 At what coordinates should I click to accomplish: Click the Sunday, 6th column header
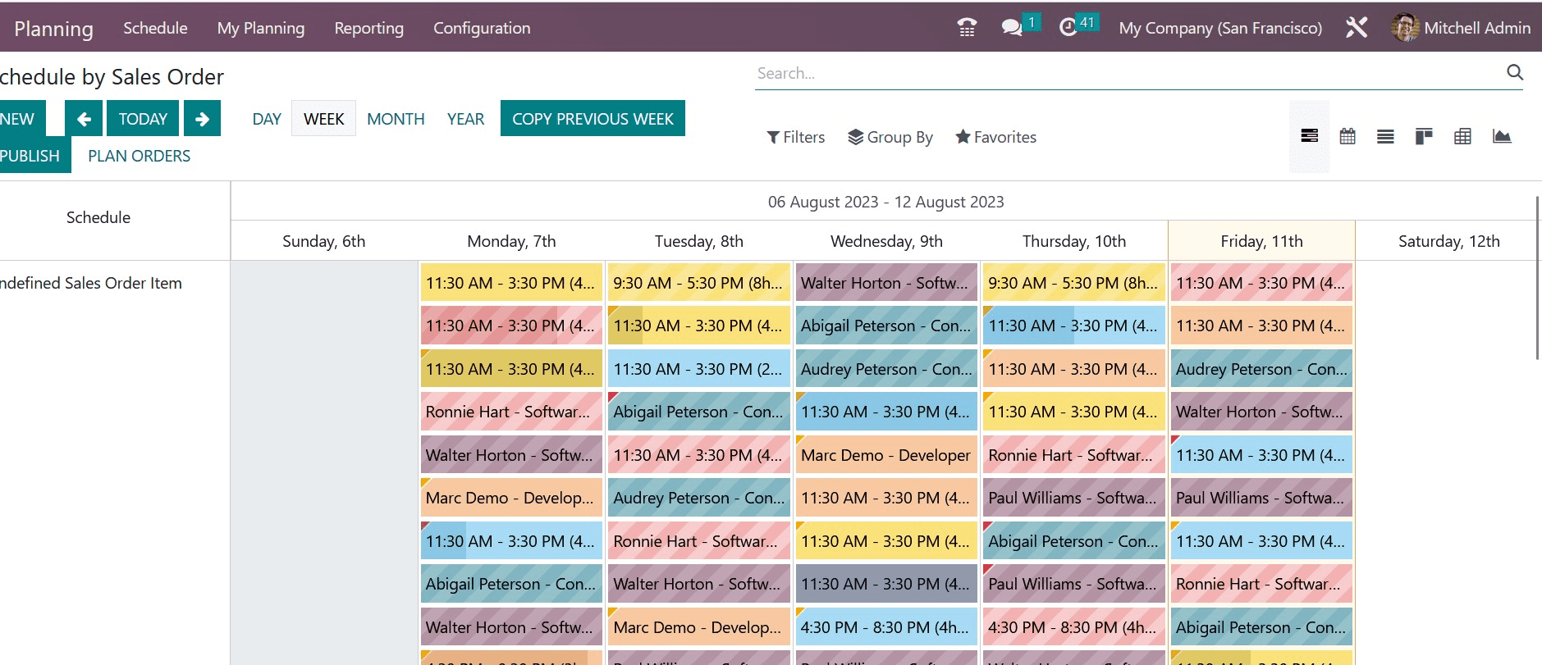tap(324, 241)
